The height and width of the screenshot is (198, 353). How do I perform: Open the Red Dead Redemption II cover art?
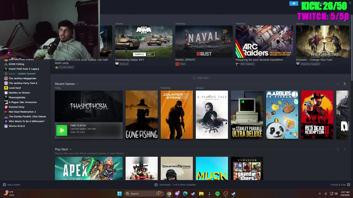pos(317,115)
